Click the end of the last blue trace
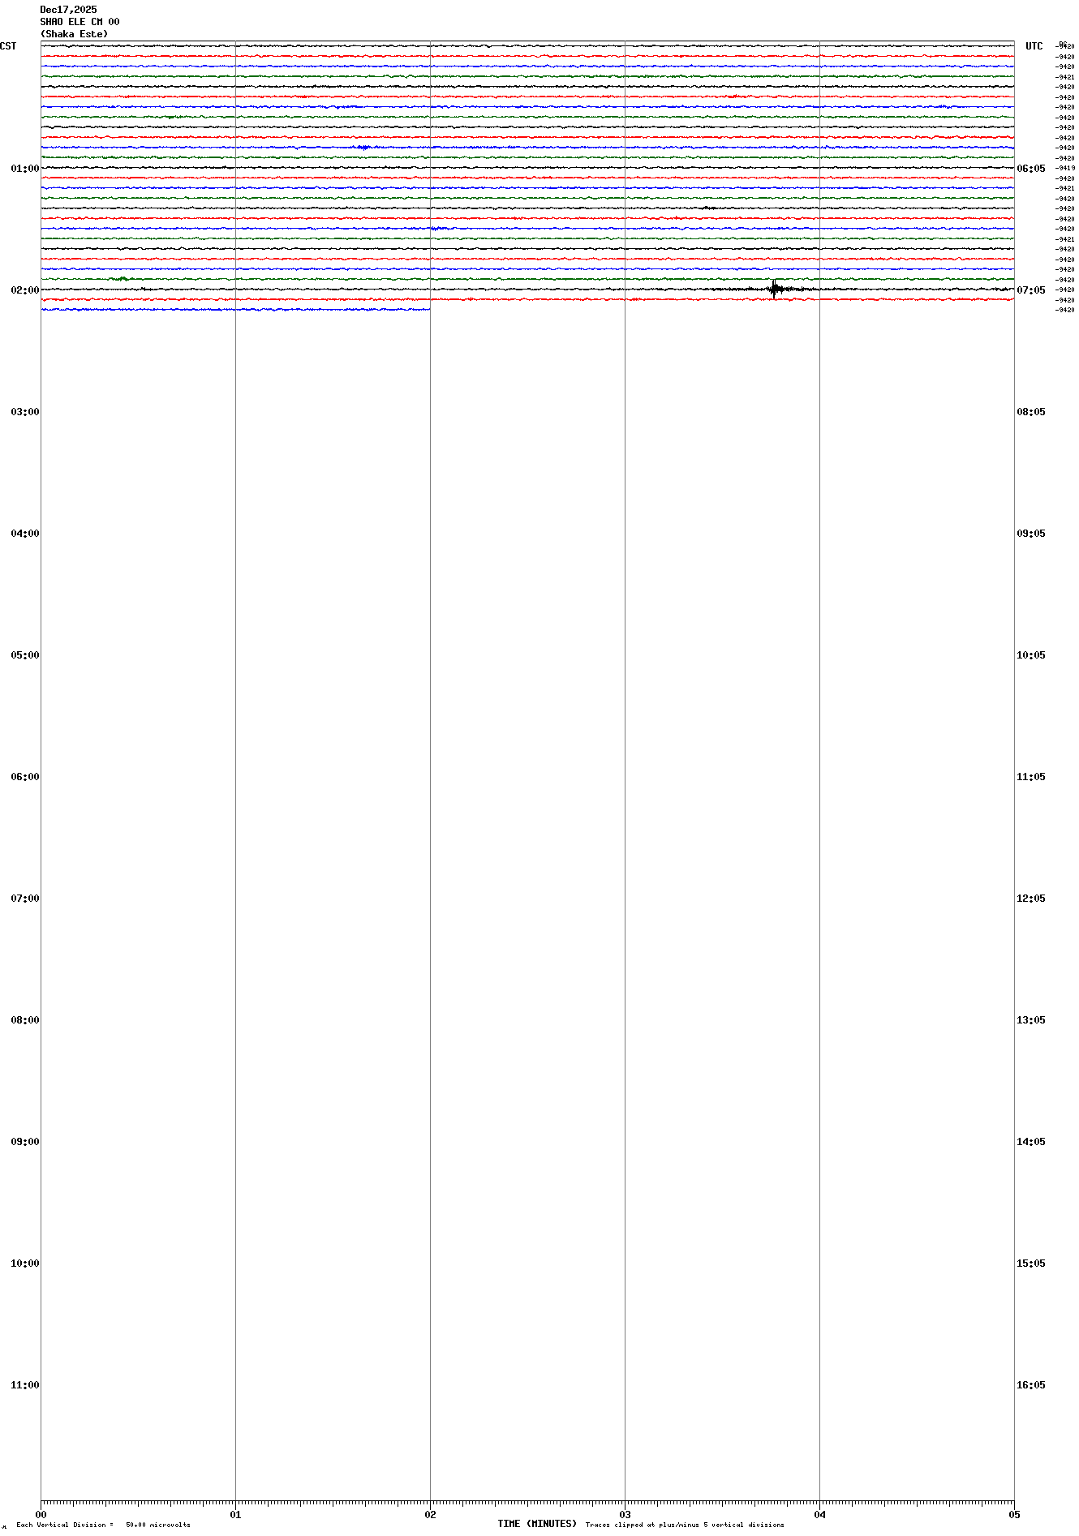 428,309
